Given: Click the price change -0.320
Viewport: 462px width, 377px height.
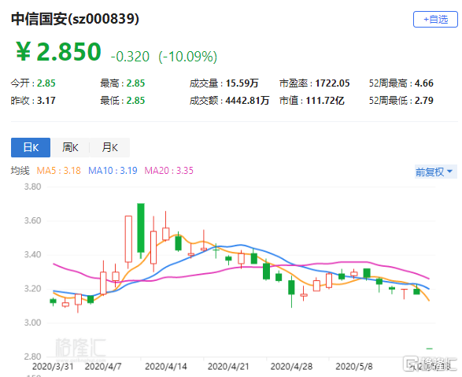Looking at the screenshot, I should (130, 57).
